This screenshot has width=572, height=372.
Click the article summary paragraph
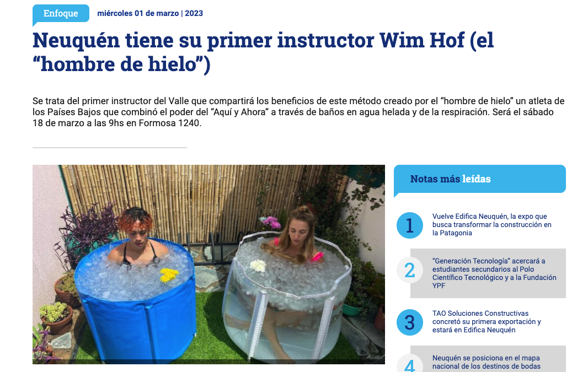[x=298, y=112]
